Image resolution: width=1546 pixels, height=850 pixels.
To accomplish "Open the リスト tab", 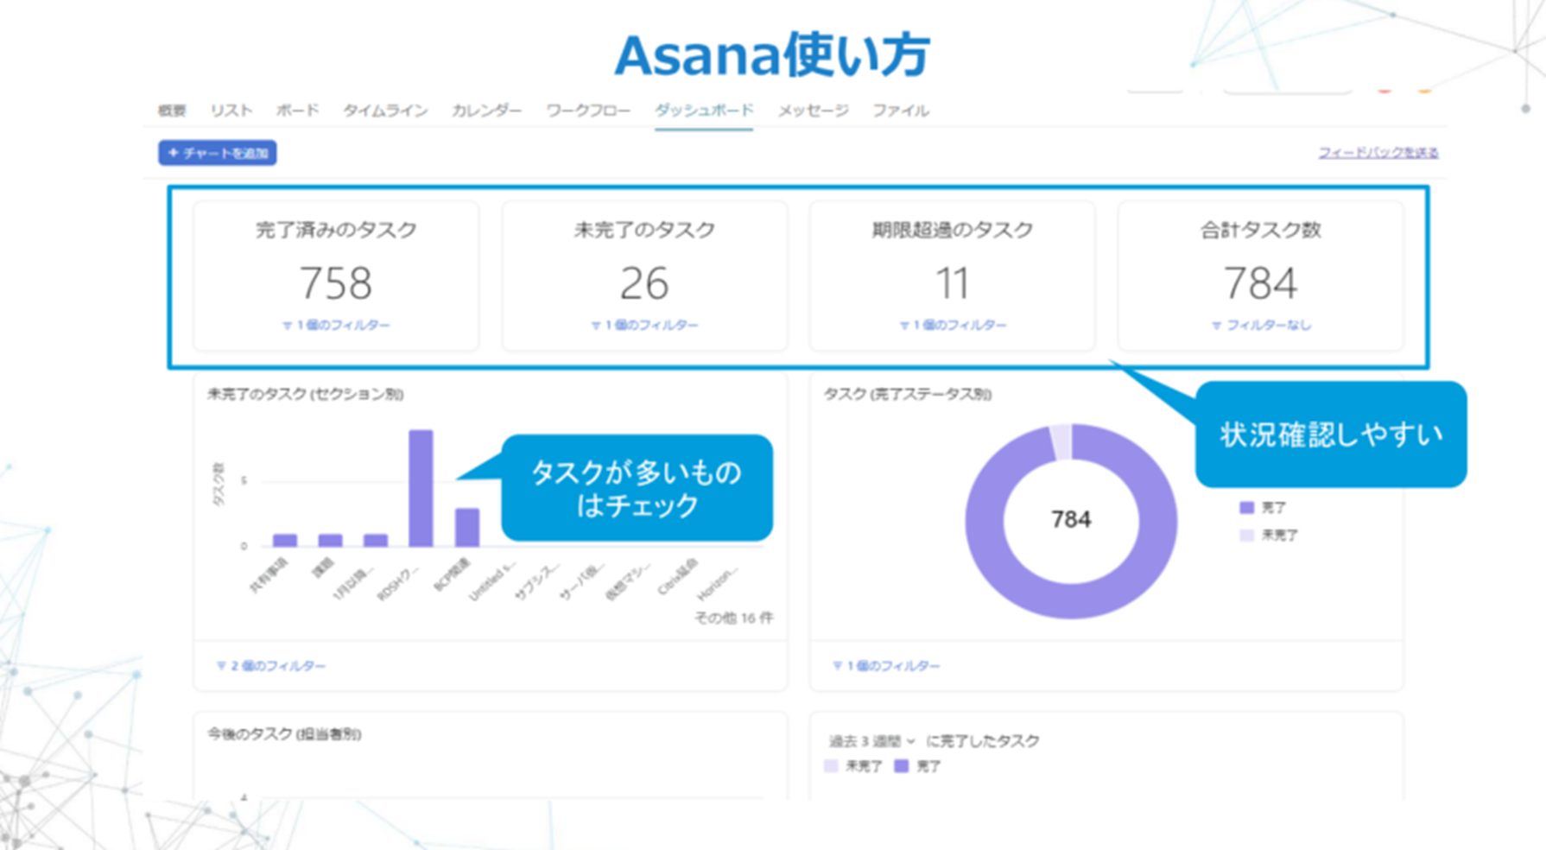I will [231, 111].
